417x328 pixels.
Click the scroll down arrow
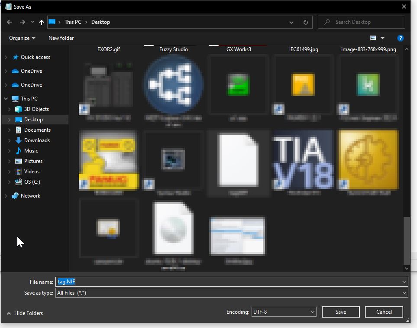(406, 268)
